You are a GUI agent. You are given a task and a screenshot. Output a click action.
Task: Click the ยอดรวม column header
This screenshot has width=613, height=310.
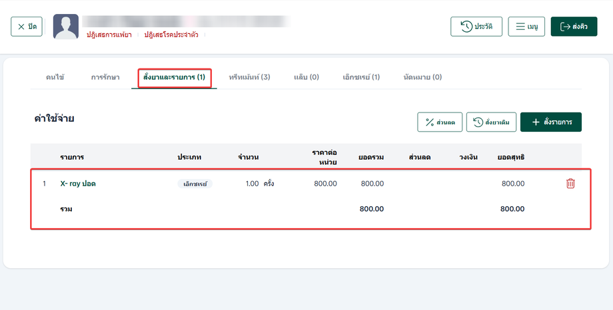point(371,158)
